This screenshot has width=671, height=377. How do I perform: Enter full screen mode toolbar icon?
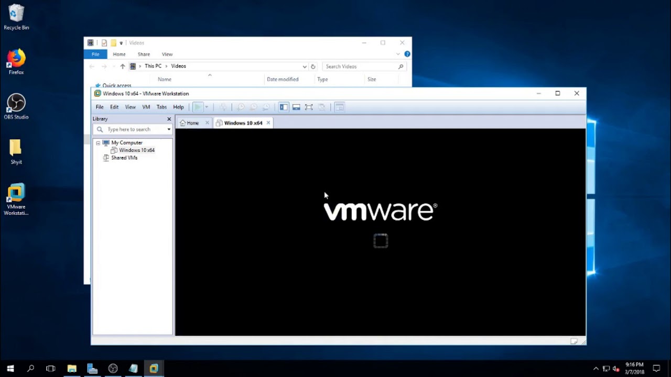click(309, 107)
